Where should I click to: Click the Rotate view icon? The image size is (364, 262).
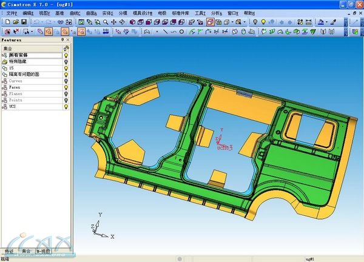(122, 22)
